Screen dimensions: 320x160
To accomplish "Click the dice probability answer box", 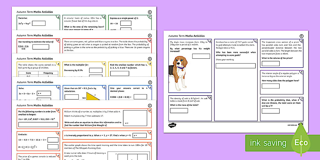I will tap(270, 111).
